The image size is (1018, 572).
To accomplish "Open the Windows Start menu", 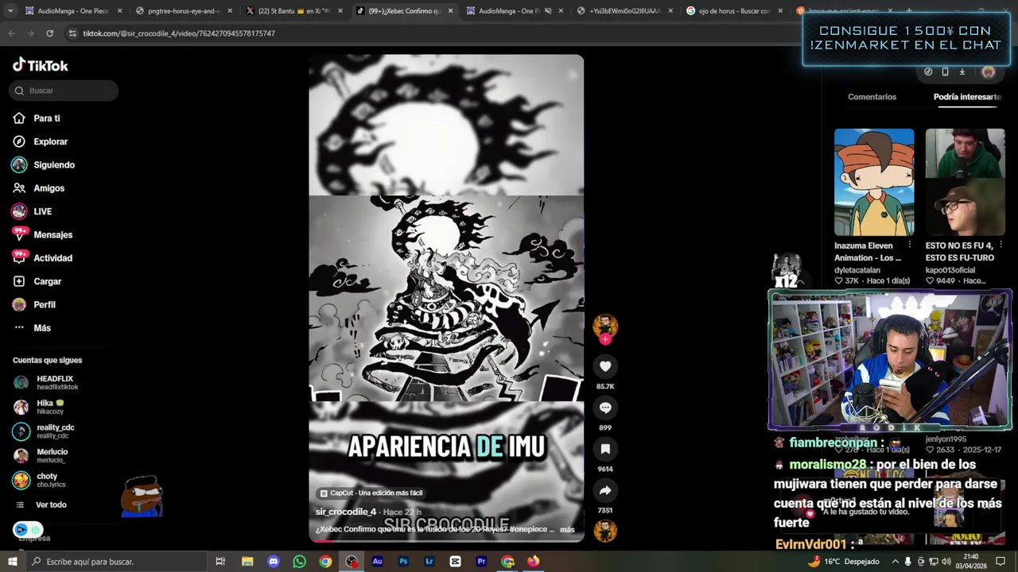I will [12, 561].
